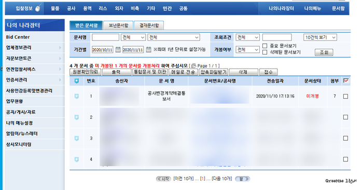363x190 pixels.
Task: Click the 조회 search button
Action: point(324,52)
